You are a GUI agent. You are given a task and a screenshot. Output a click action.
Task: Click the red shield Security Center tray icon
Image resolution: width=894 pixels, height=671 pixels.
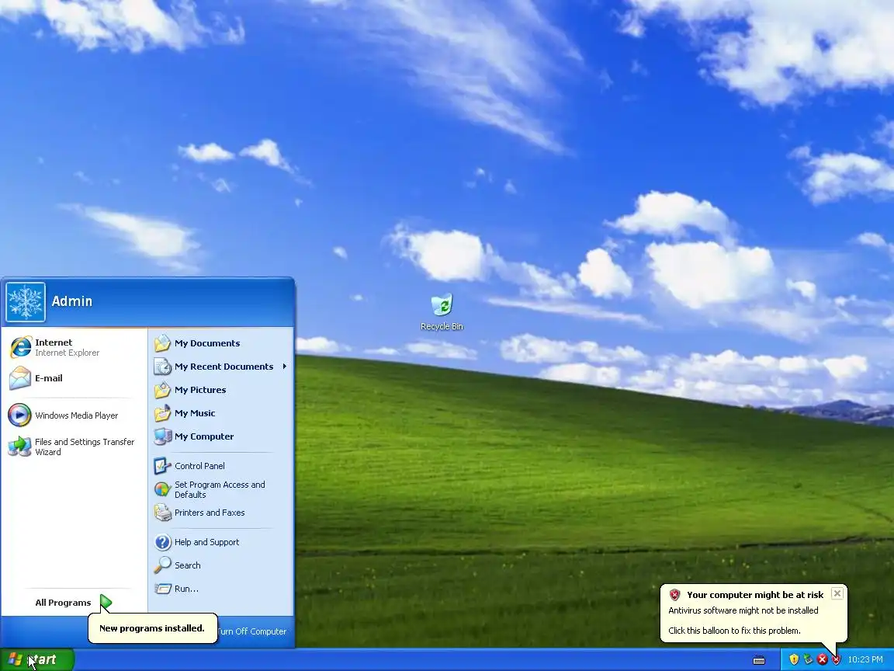coord(836,659)
